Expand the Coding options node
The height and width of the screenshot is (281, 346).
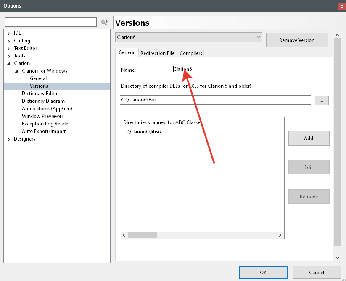[8, 41]
